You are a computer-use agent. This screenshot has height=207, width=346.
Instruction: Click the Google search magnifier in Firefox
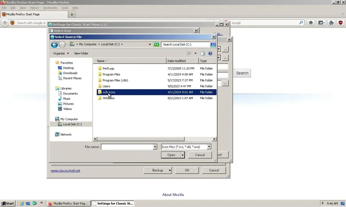pyautogui.click(x=301, y=23)
